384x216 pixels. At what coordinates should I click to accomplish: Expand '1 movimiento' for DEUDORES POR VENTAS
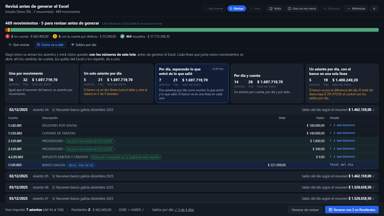click(x=342, y=125)
